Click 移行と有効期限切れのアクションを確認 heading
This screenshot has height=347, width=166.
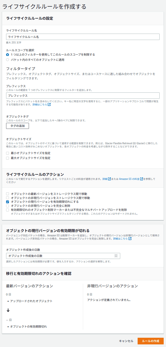[39, 273]
